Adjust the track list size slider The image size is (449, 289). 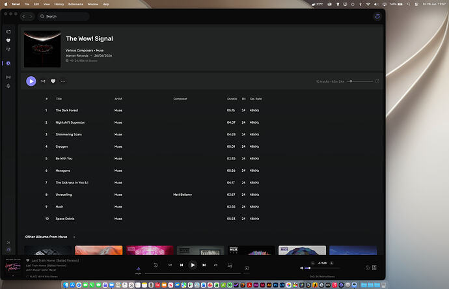click(x=360, y=81)
